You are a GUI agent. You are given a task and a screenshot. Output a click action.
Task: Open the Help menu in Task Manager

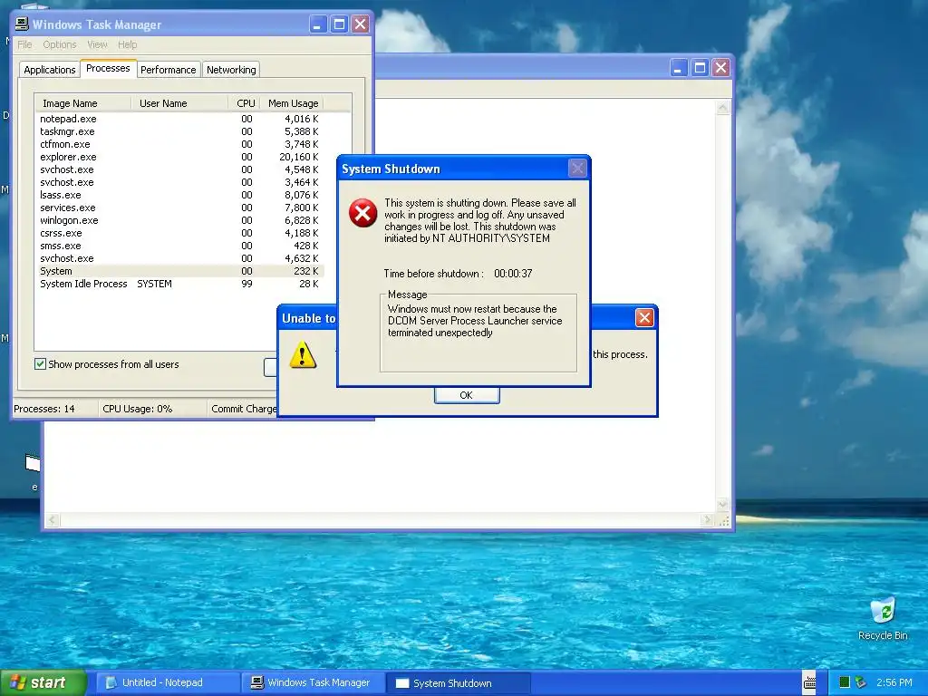click(x=127, y=44)
